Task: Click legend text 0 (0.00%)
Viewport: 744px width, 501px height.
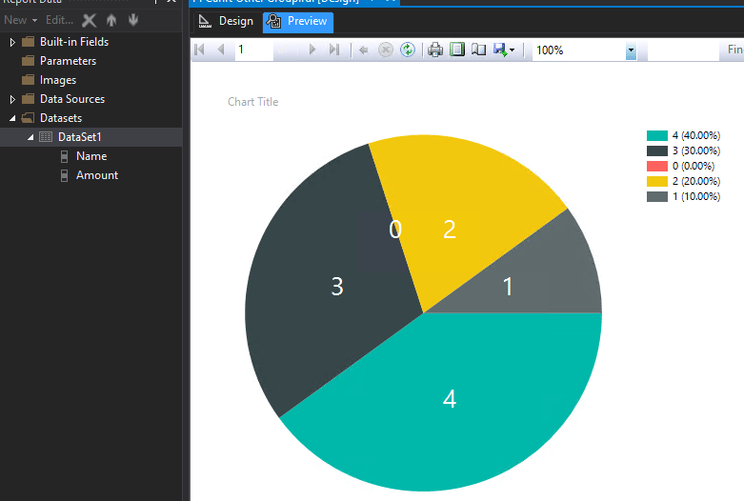Action: 694,166
